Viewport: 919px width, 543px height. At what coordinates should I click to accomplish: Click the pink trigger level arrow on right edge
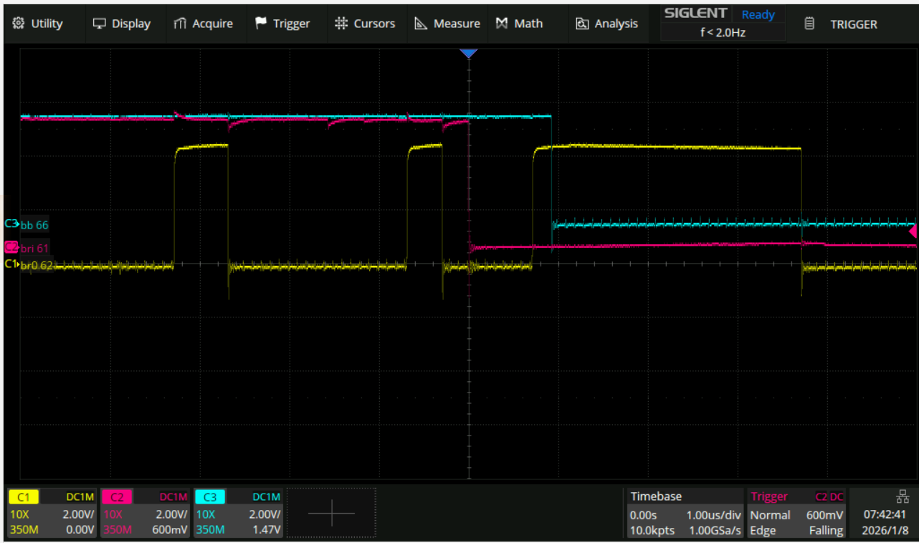tap(913, 231)
